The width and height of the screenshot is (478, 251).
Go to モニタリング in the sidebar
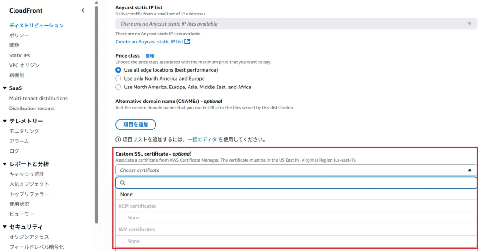click(x=24, y=131)
